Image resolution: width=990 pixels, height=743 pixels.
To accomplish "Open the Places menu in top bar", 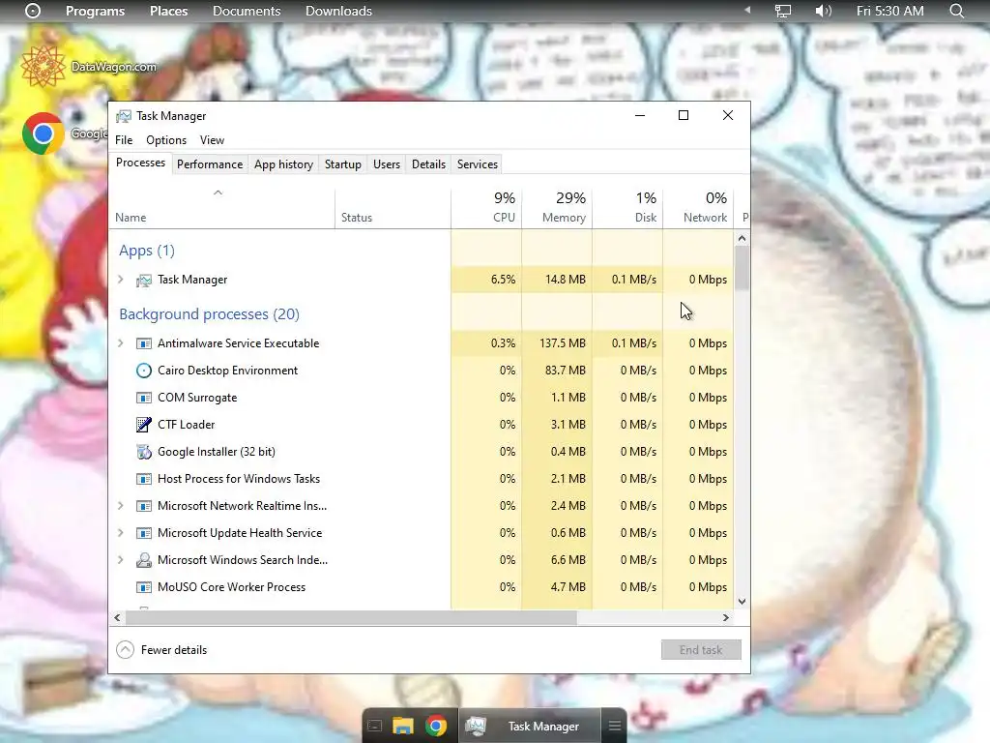I will coord(168,11).
